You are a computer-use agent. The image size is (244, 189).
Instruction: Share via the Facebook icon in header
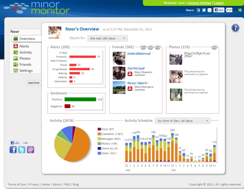198,10
